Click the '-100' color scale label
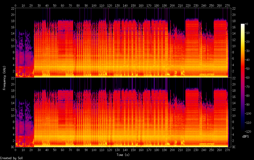 click(248, 114)
